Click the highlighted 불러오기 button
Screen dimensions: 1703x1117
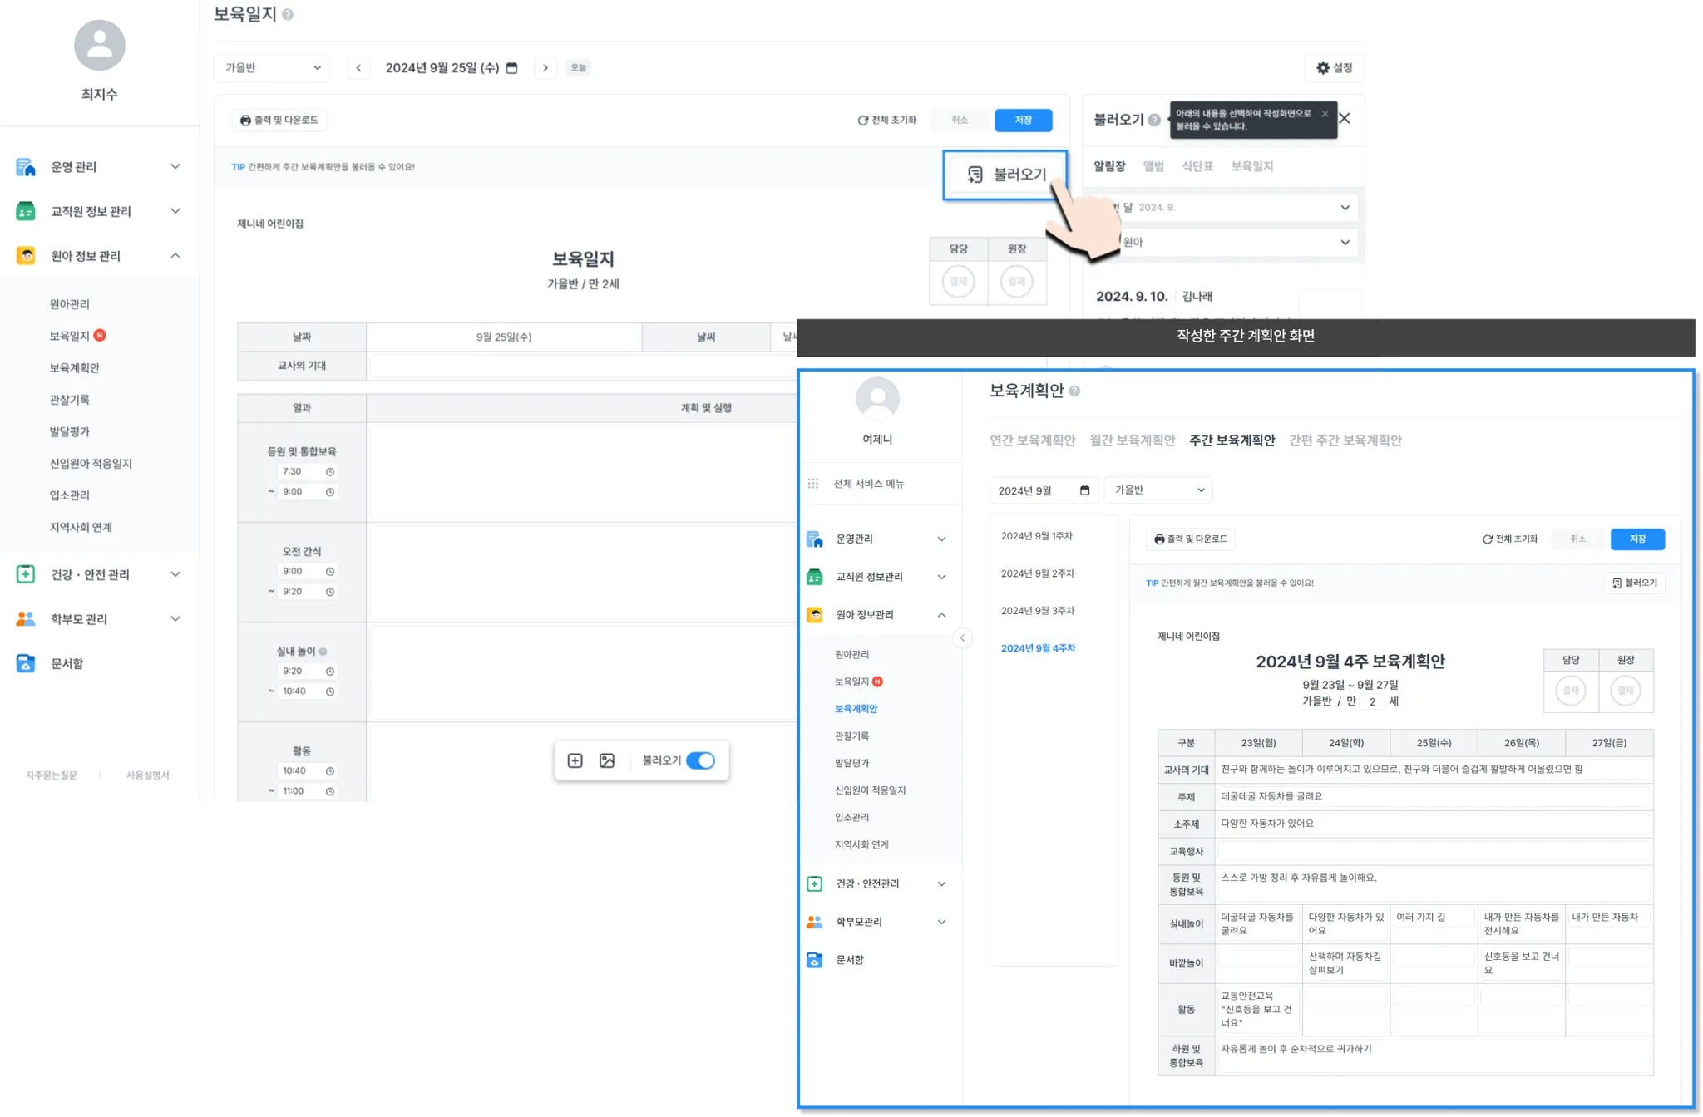(x=1005, y=175)
